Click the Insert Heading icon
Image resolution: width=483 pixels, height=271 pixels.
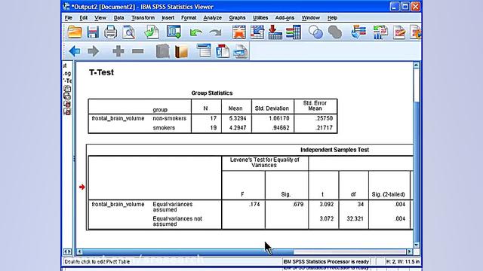pyautogui.click(x=204, y=51)
